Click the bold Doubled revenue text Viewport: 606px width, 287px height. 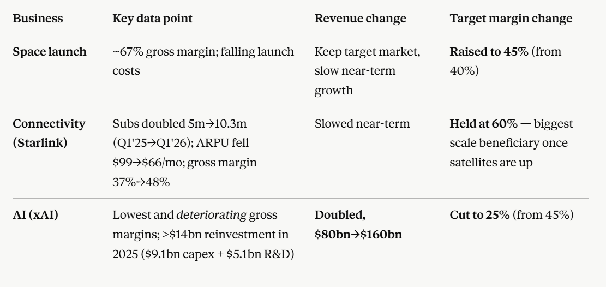click(340, 215)
